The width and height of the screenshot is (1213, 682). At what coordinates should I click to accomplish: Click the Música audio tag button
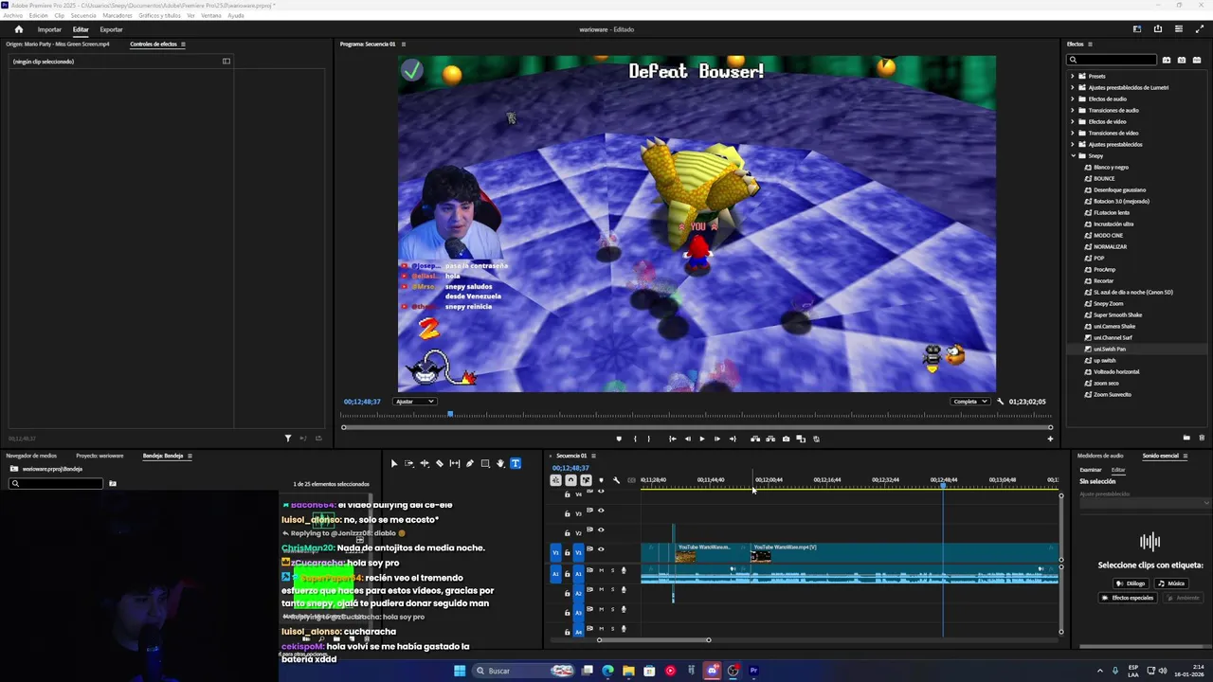click(x=1171, y=583)
